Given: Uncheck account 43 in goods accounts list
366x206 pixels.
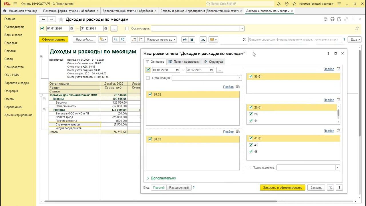Looking at the screenshot, I should (x=251, y=145).
